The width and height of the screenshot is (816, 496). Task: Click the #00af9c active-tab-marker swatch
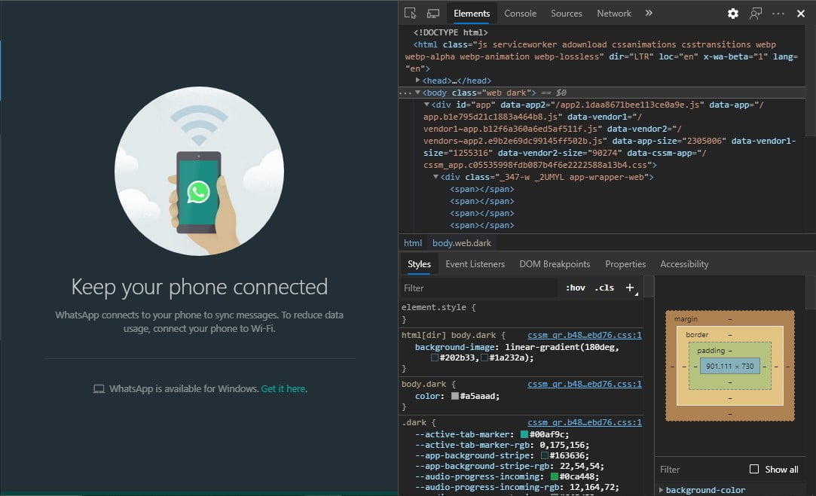pos(524,434)
